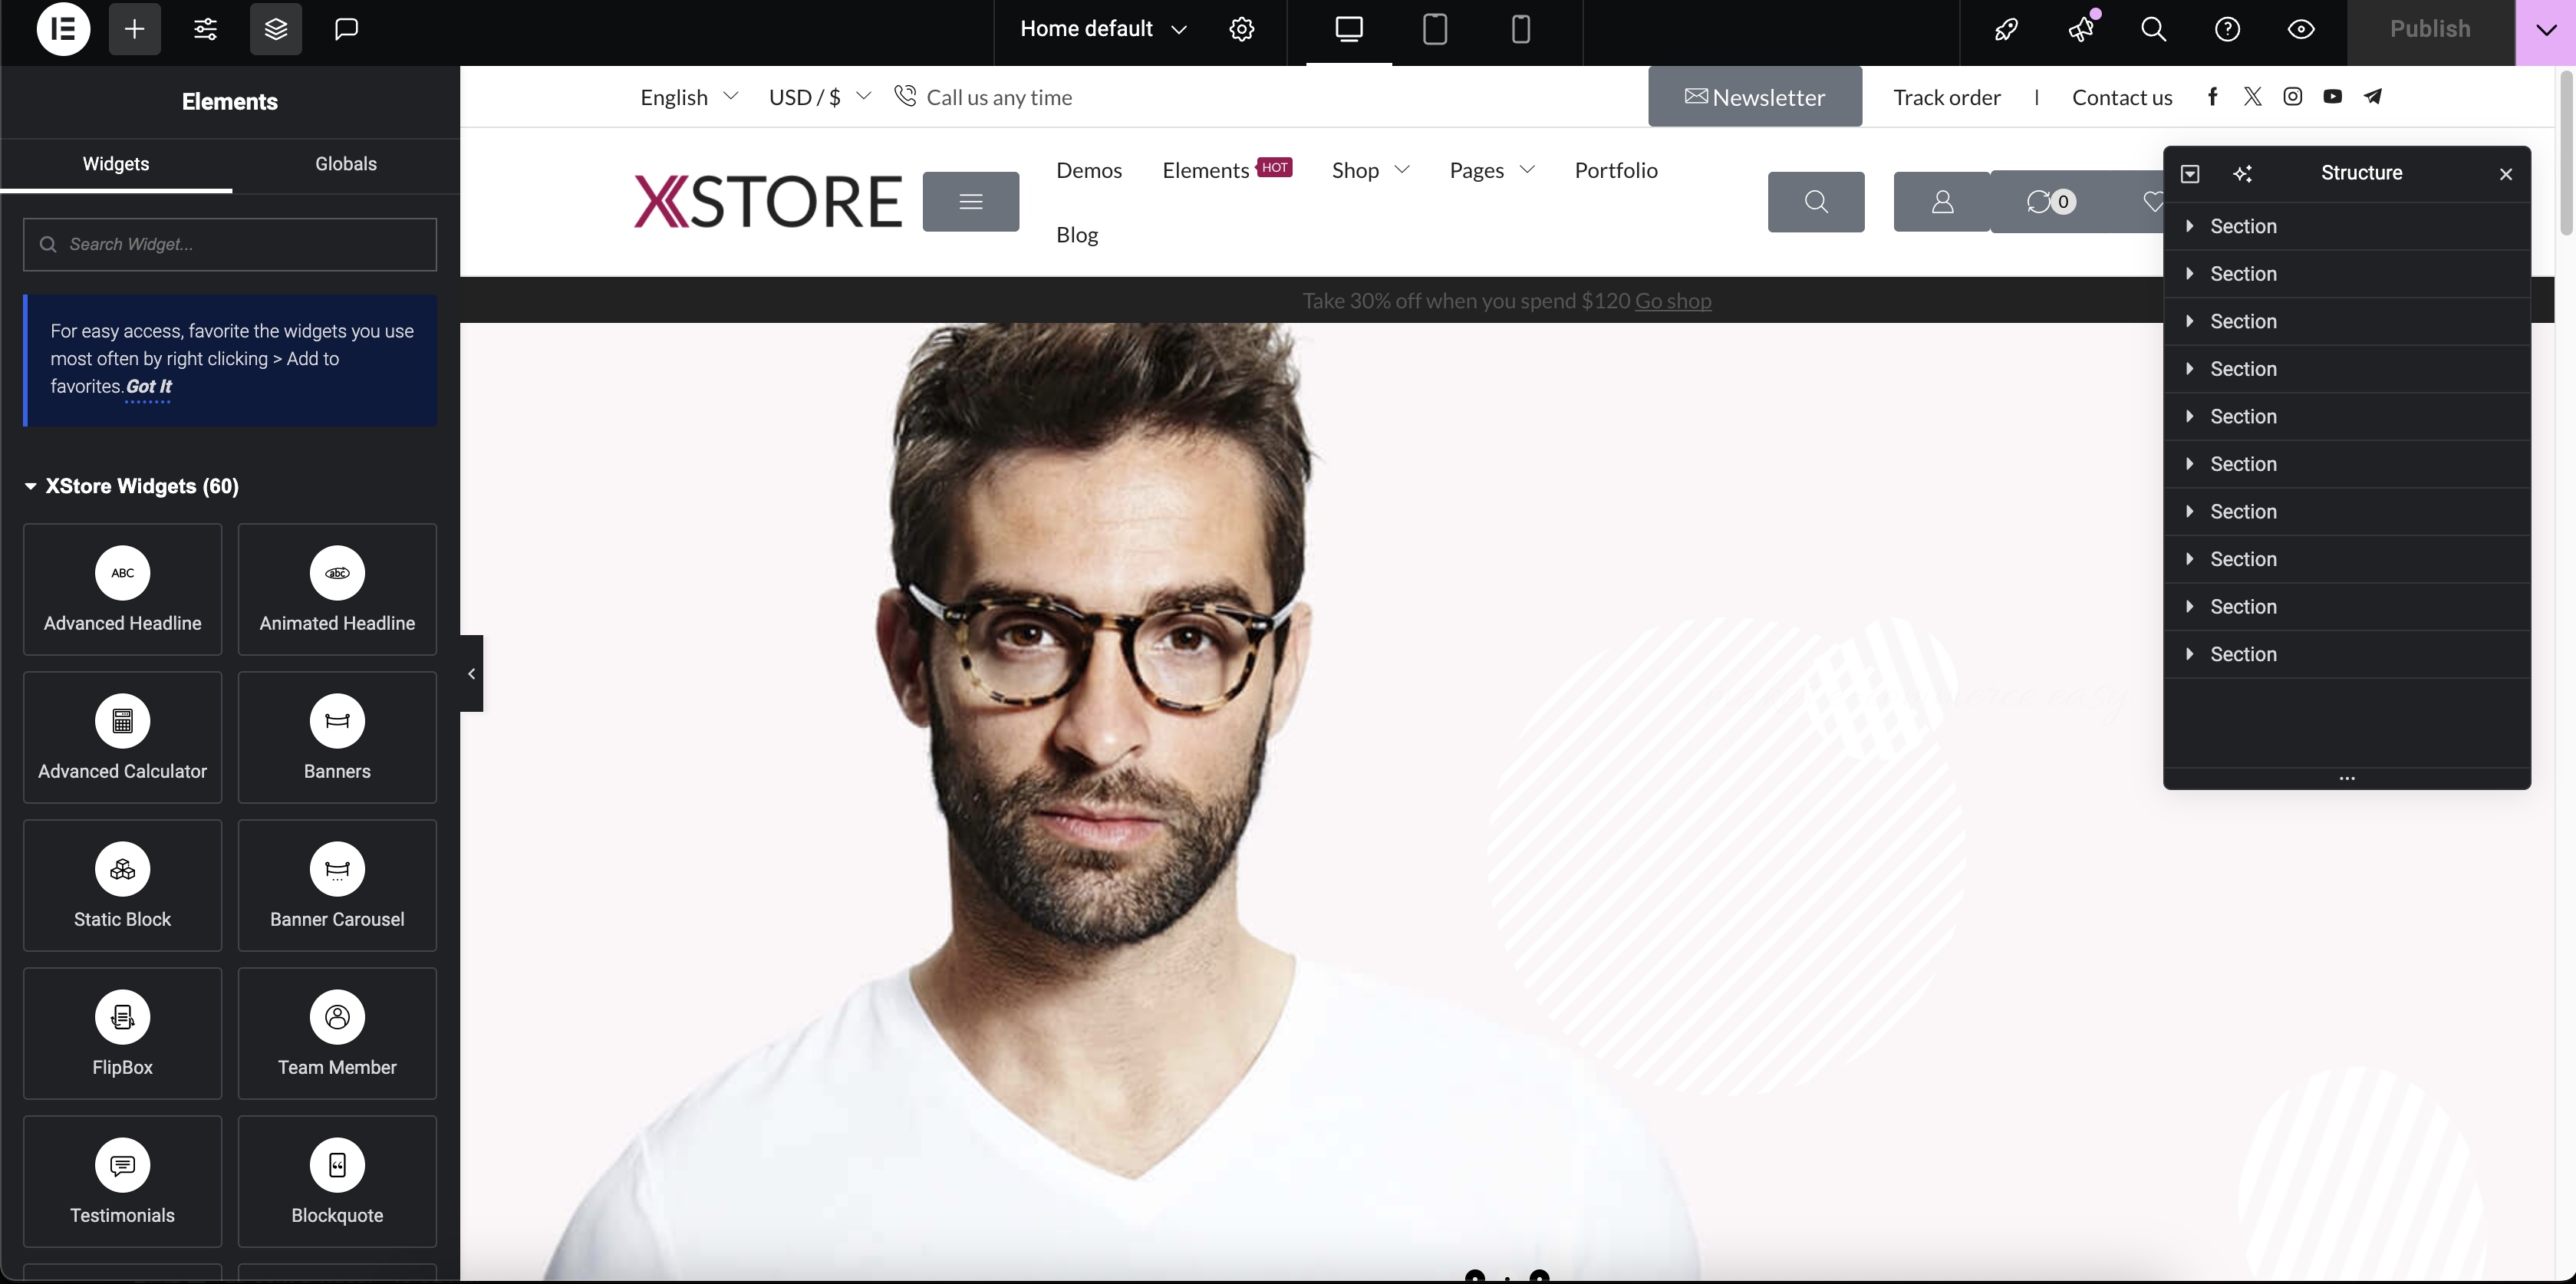Switch to the Widgets tab
The height and width of the screenshot is (1284, 2576).
pos(116,164)
